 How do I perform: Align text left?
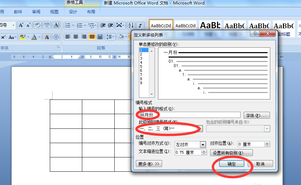point(68,36)
